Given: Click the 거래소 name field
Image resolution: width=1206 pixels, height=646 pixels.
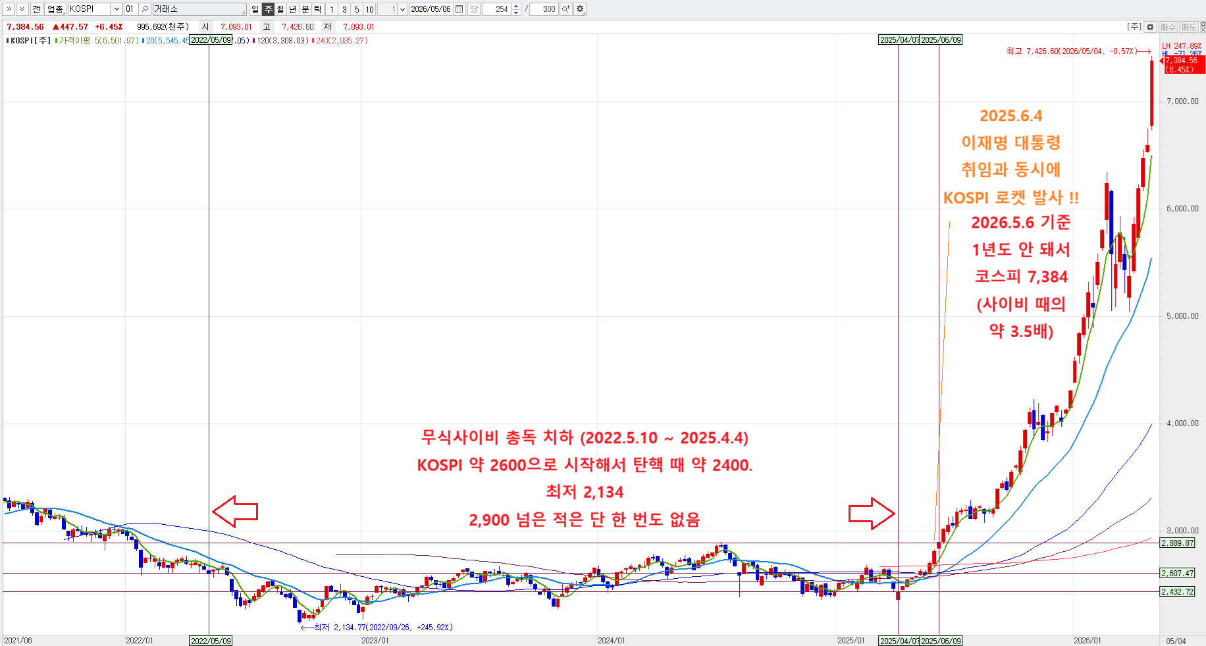Looking at the screenshot, I should (199, 9).
